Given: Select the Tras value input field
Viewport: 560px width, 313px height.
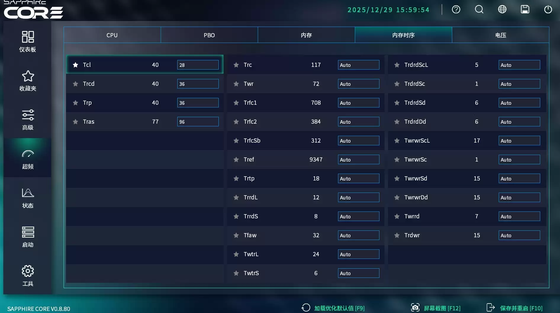Looking at the screenshot, I should 198,122.
